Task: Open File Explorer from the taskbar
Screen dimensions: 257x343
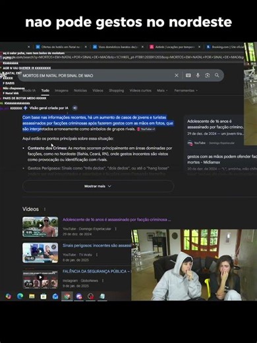Action: click(32, 296)
